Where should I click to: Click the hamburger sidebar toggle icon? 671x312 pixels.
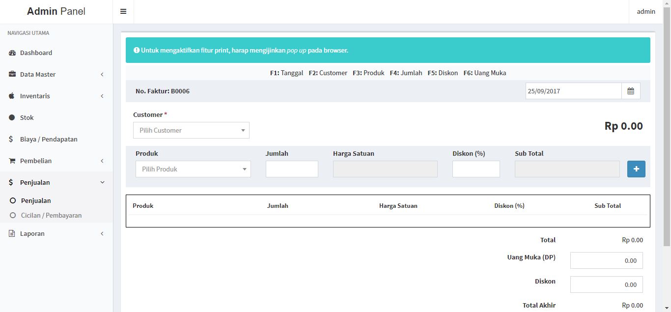click(123, 11)
